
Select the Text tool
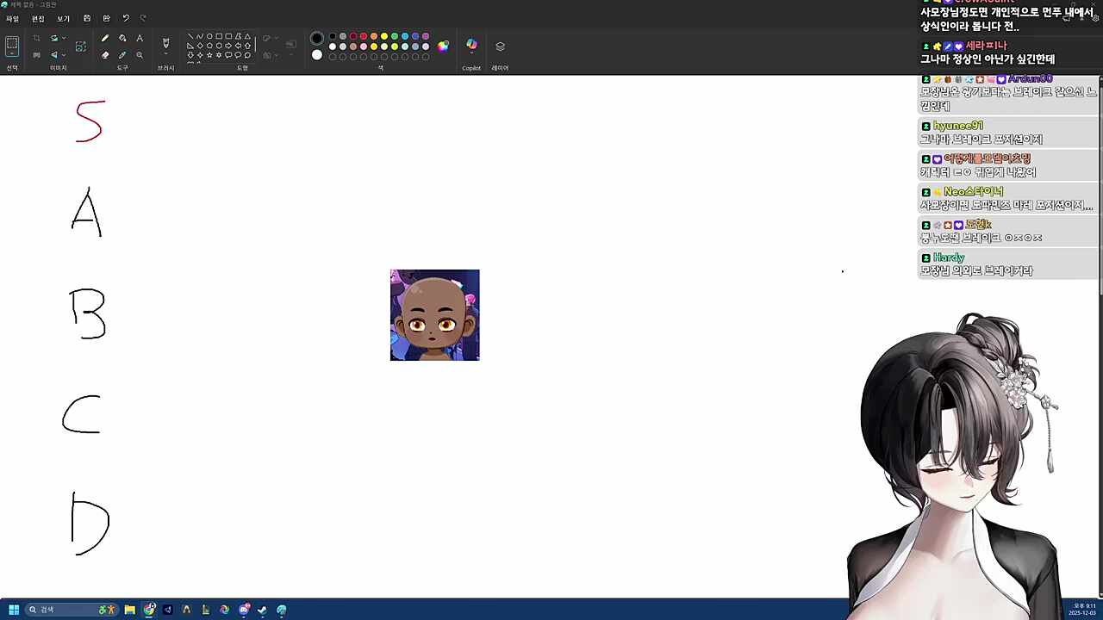pyautogui.click(x=140, y=39)
